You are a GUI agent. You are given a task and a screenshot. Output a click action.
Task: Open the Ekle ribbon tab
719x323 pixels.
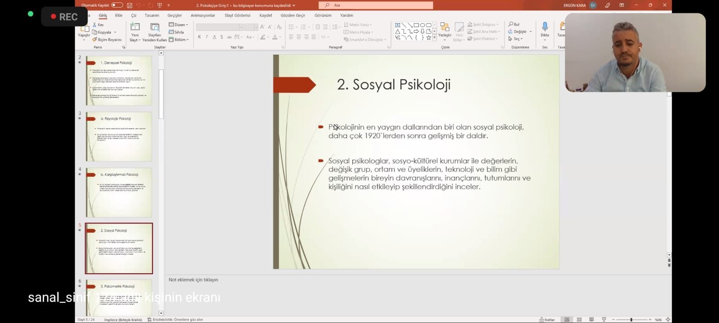pos(119,15)
